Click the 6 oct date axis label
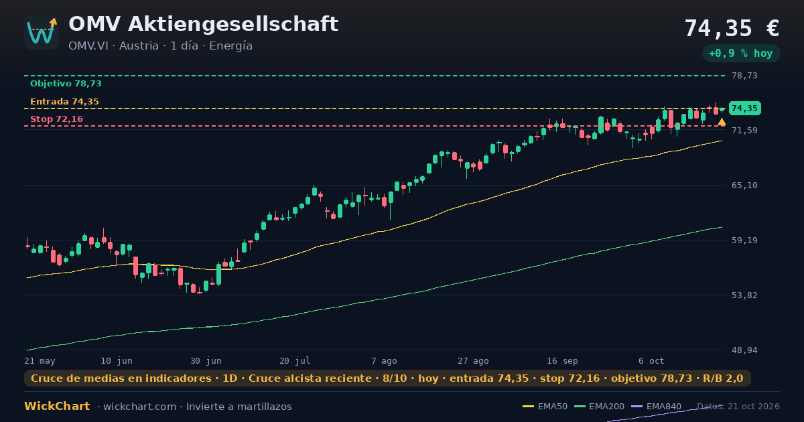The image size is (804, 422). [651, 361]
